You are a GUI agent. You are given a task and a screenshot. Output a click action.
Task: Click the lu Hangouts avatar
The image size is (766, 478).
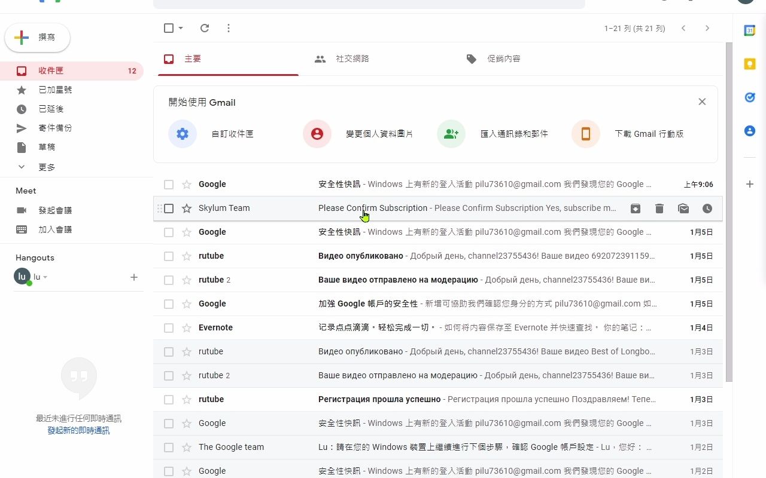(22, 277)
